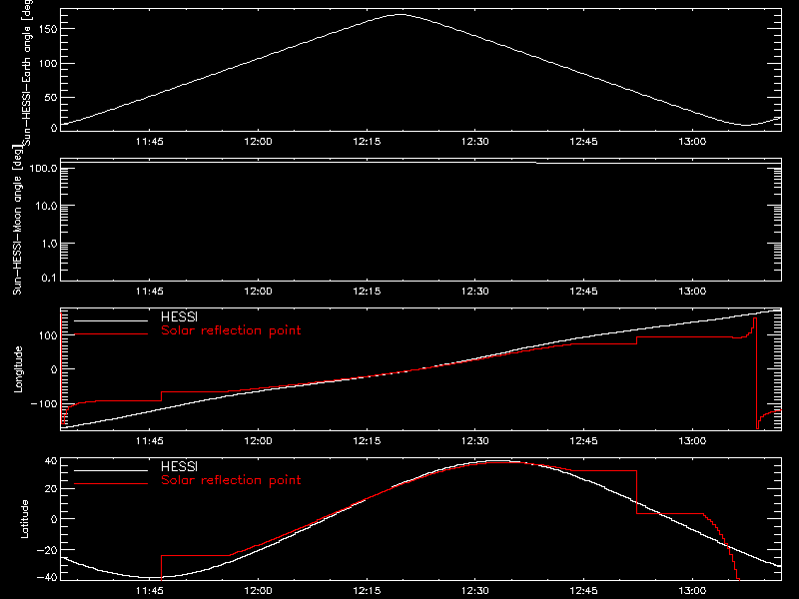This screenshot has height=599, width=799.
Task: Click -40 tick label on Latitude axis
Action: click(x=47, y=577)
